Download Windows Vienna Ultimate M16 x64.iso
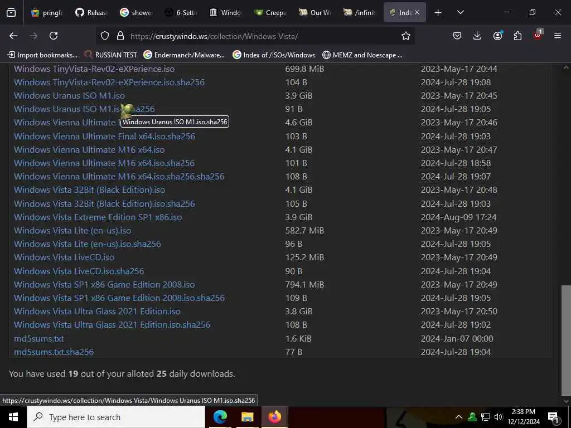Viewport: 571px width, 428px height. click(89, 149)
